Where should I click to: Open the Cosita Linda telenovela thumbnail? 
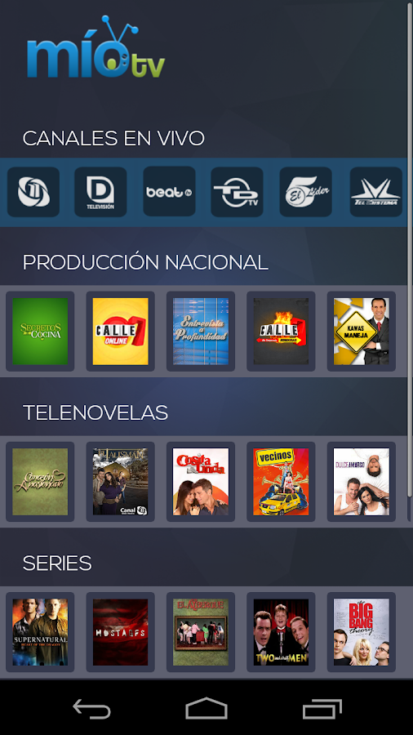click(x=201, y=482)
